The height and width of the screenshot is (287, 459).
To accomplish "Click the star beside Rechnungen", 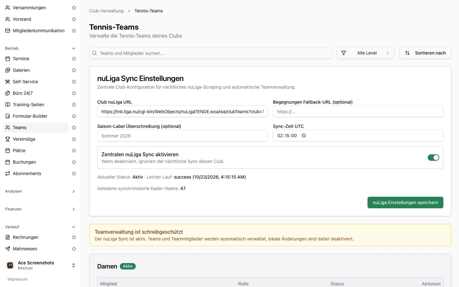I will pyautogui.click(x=74, y=237).
